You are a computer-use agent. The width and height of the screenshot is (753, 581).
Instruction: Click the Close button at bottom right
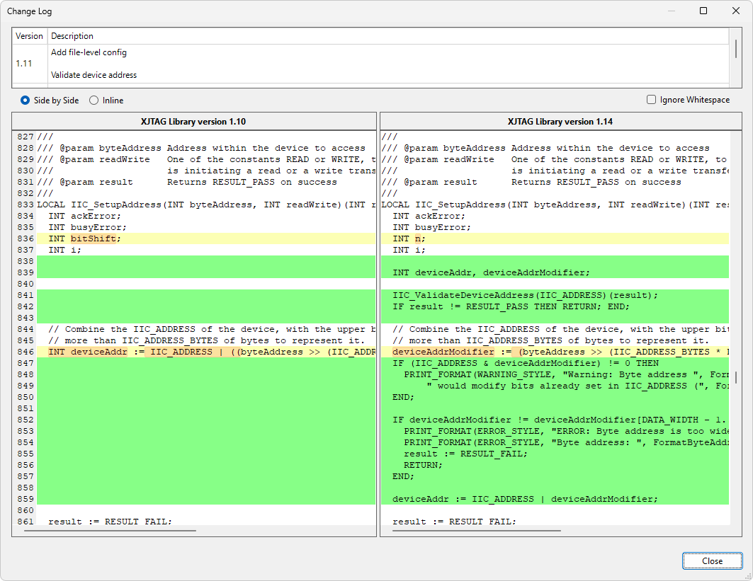pyautogui.click(x=712, y=561)
